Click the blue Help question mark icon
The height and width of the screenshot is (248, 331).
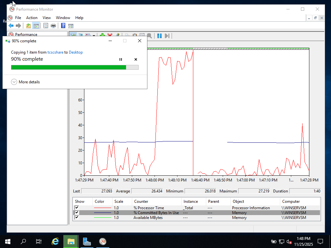click(63, 26)
